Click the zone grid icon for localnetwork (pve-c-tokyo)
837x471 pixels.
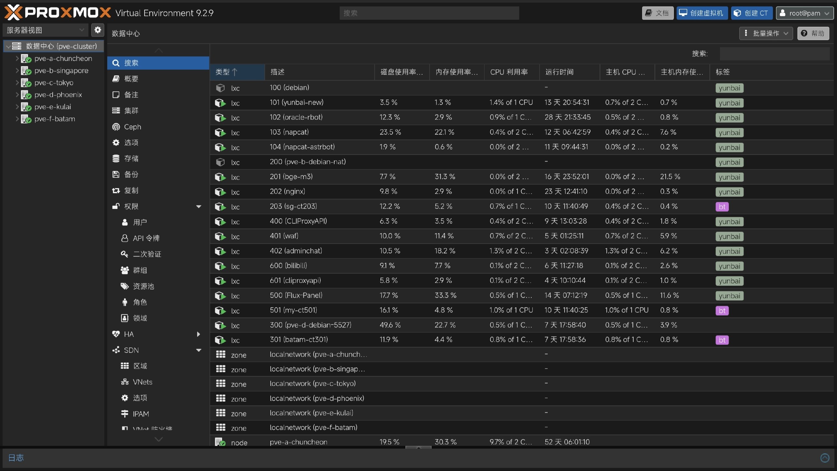(221, 383)
